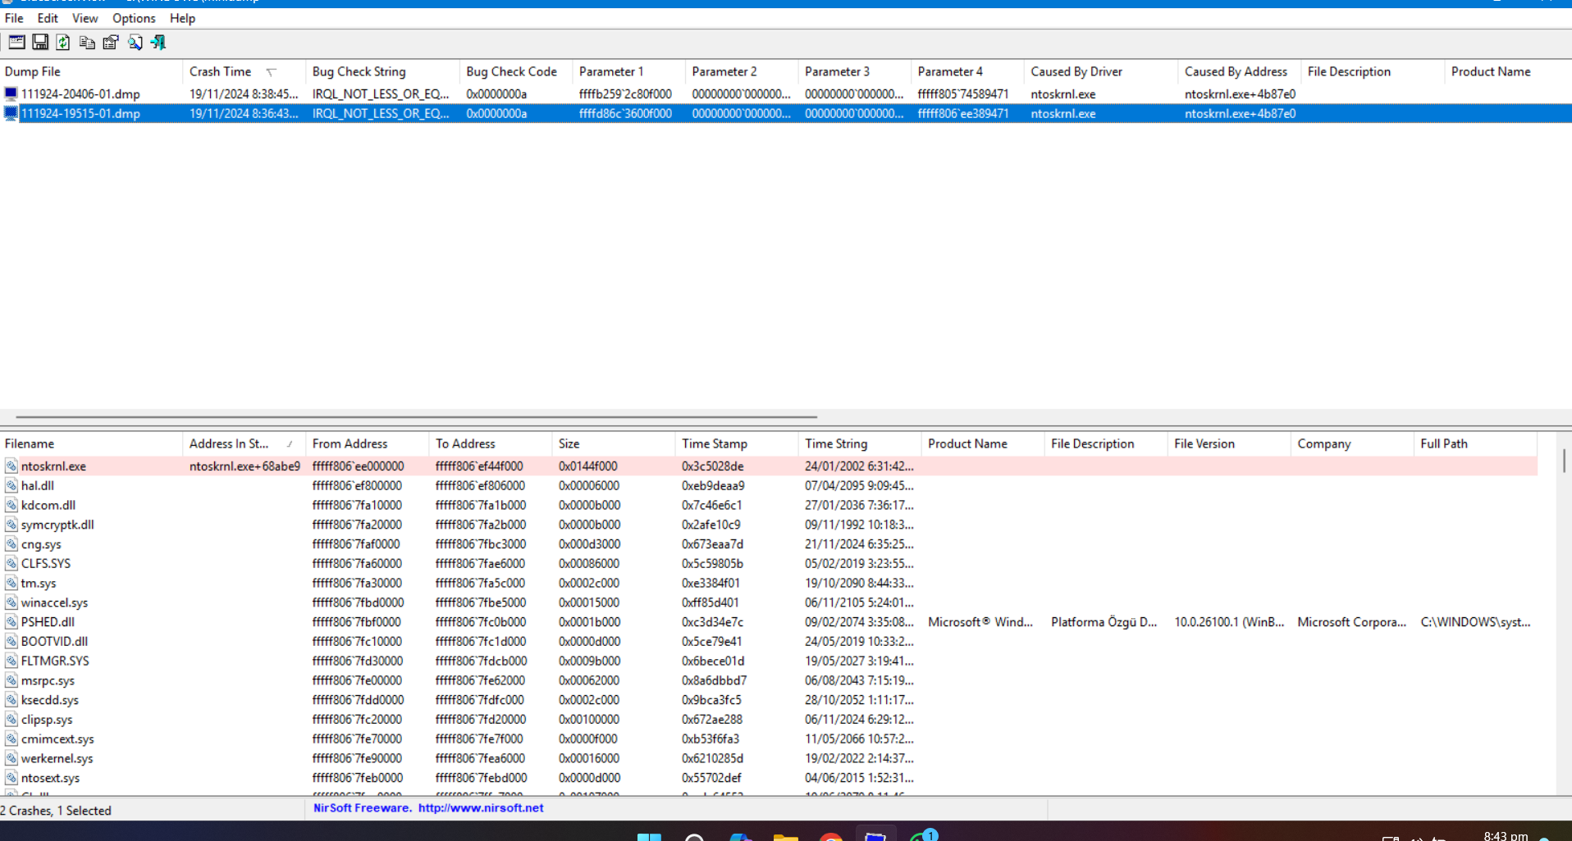The height and width of the screenshot is (841, 1572).
Task: Select the 111924-19515-01.dmp crash row
Action: tap(786, 114)
